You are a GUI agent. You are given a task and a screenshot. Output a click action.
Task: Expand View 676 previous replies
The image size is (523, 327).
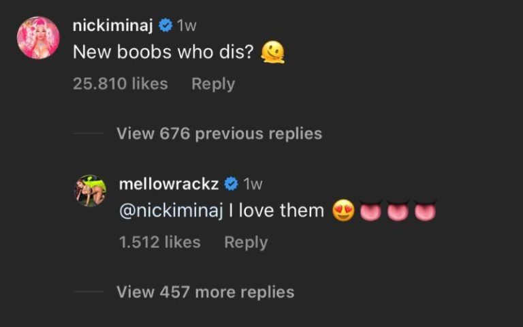[219, 134]
